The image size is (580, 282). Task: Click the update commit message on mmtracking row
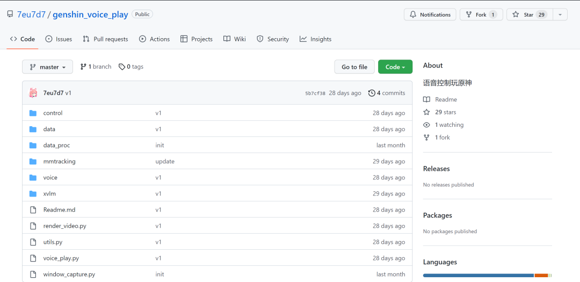(x=165, y=161)
